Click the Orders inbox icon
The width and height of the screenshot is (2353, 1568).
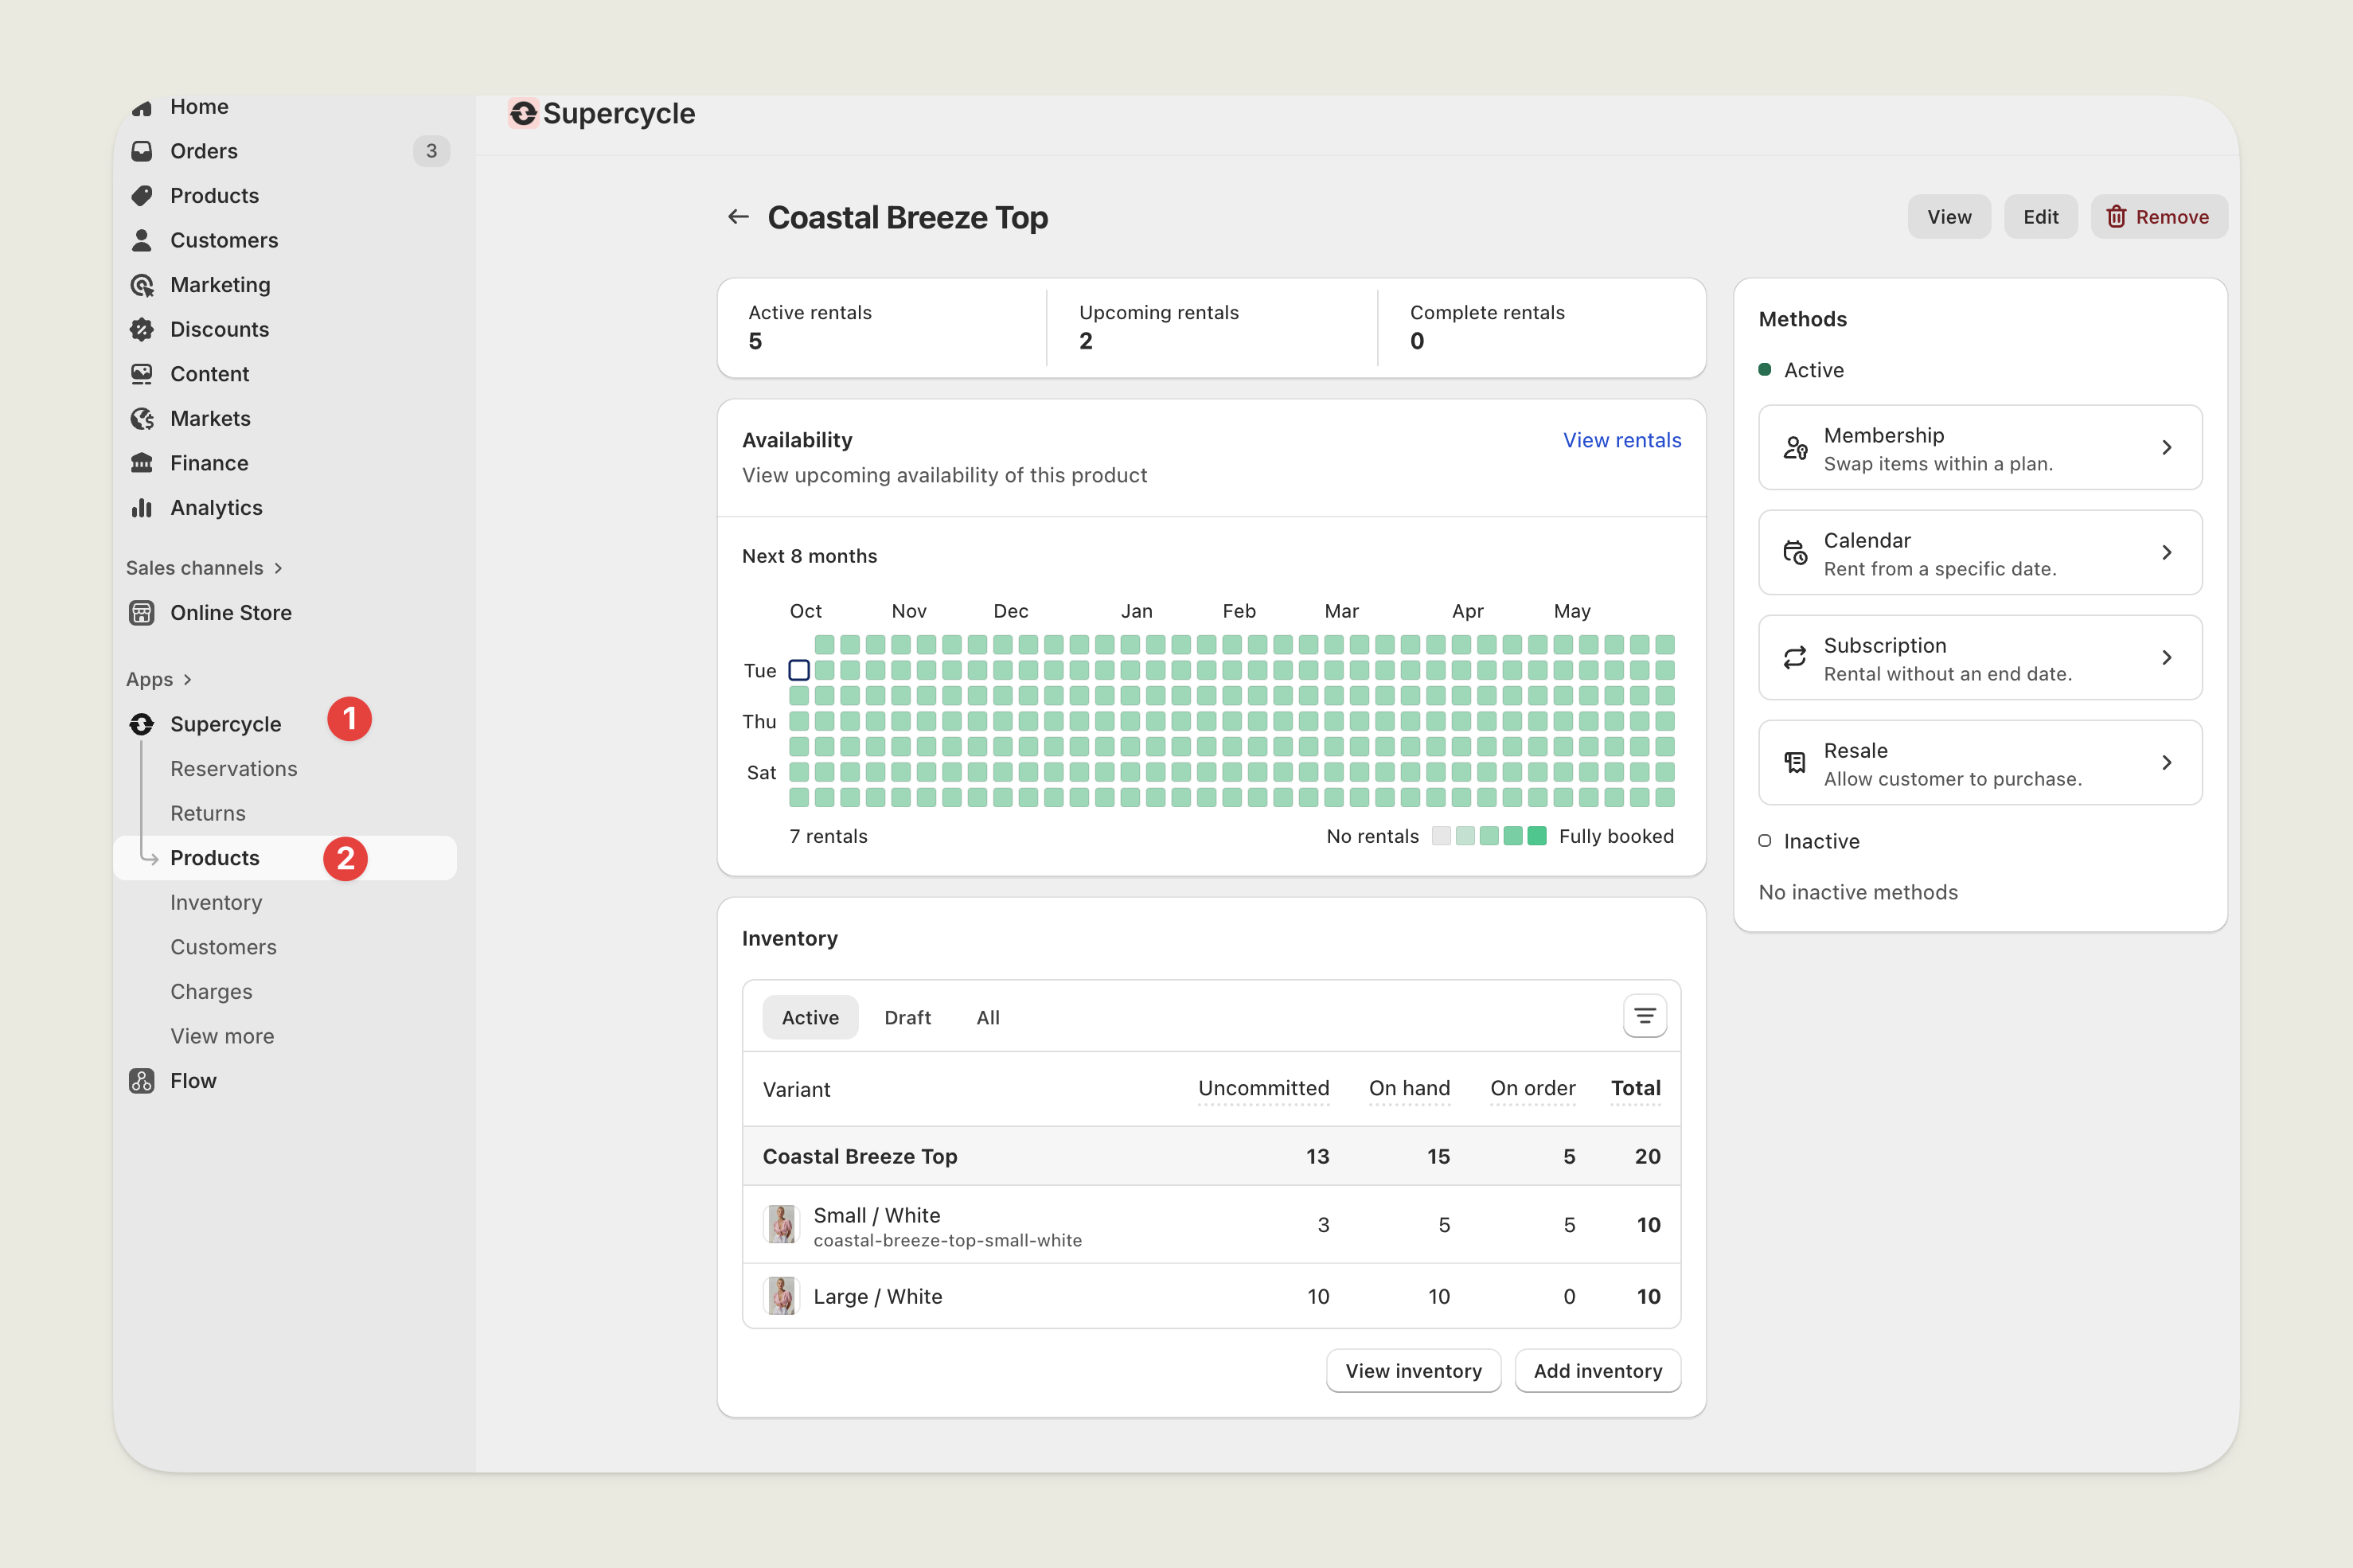coord(142,151)
